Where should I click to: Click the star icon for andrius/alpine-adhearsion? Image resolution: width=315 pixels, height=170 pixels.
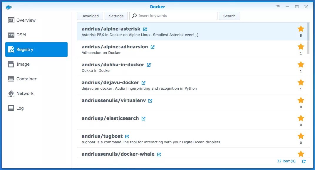[x=301, y=47]
